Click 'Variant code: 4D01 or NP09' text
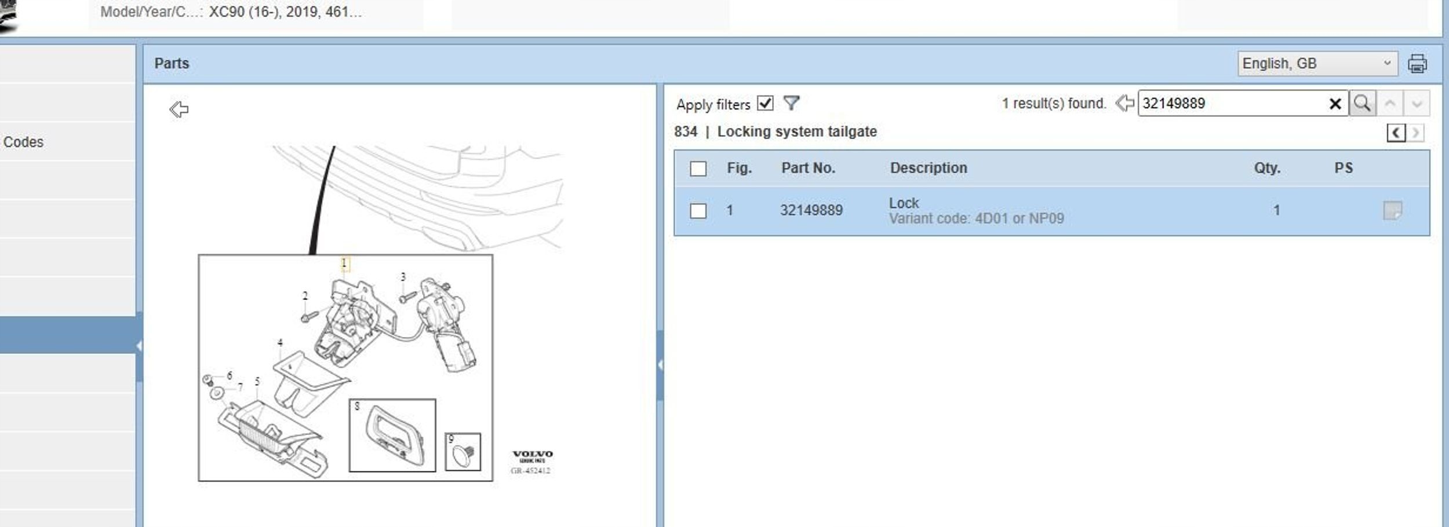The image size is (1449, 527). [976, 219]
